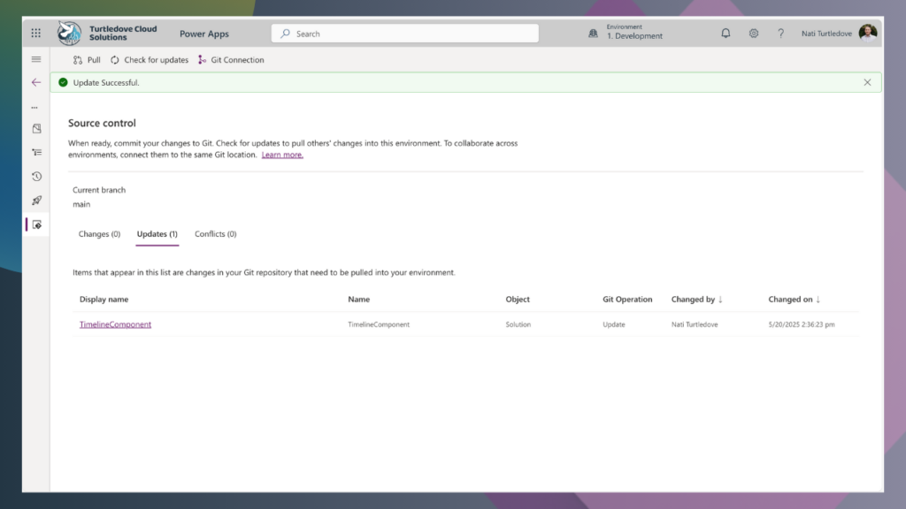
Task: Open the app launcher waffle menu
Action: [x=35, y=33]
